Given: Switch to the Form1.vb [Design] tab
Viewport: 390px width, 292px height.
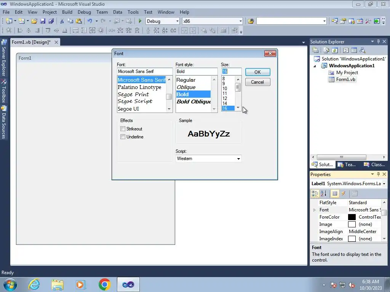Looking at the screenshot, I should [31, 42].
